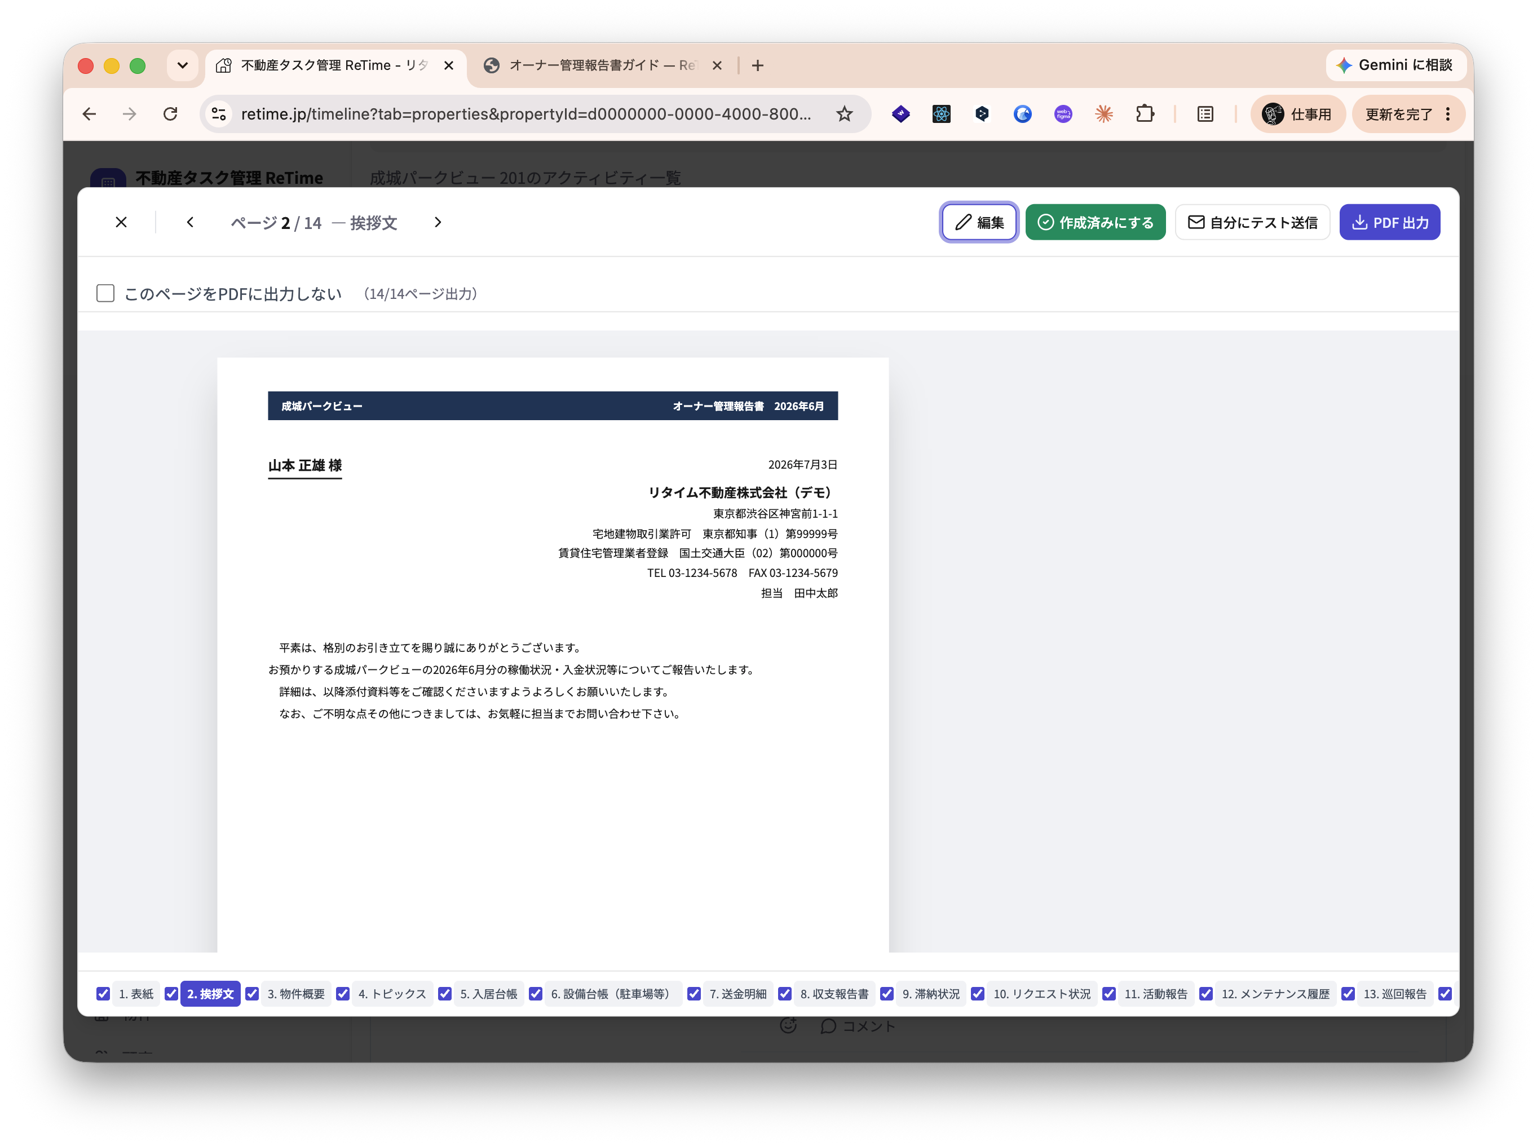Toggle checkbox for 6. 設備台帳
Image resolution: width=1537 pixels, height=1146 pixels.
pos(536,993)
